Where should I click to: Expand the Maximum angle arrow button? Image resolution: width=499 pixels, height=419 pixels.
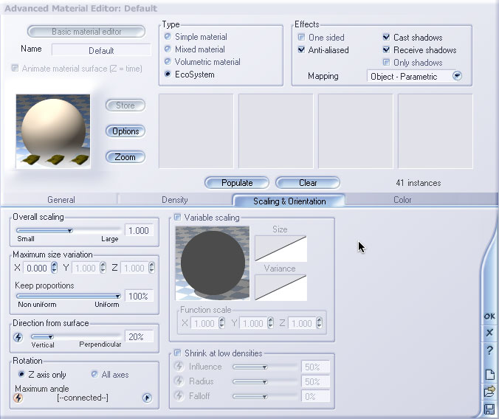click(x=147, y=398)
